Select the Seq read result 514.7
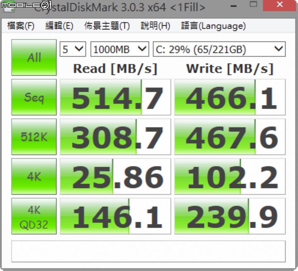 (115, 97)
